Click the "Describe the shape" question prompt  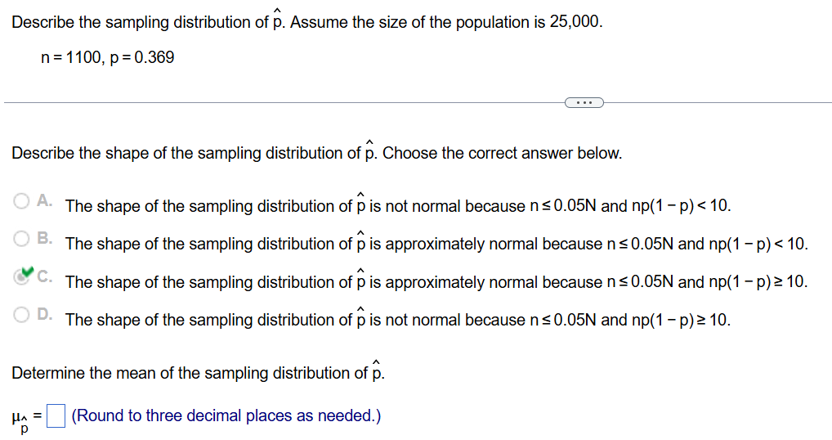pos(316,153)
